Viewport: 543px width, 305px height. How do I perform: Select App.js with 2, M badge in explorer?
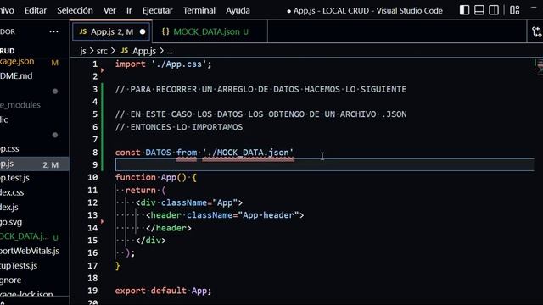pos(34,164)
